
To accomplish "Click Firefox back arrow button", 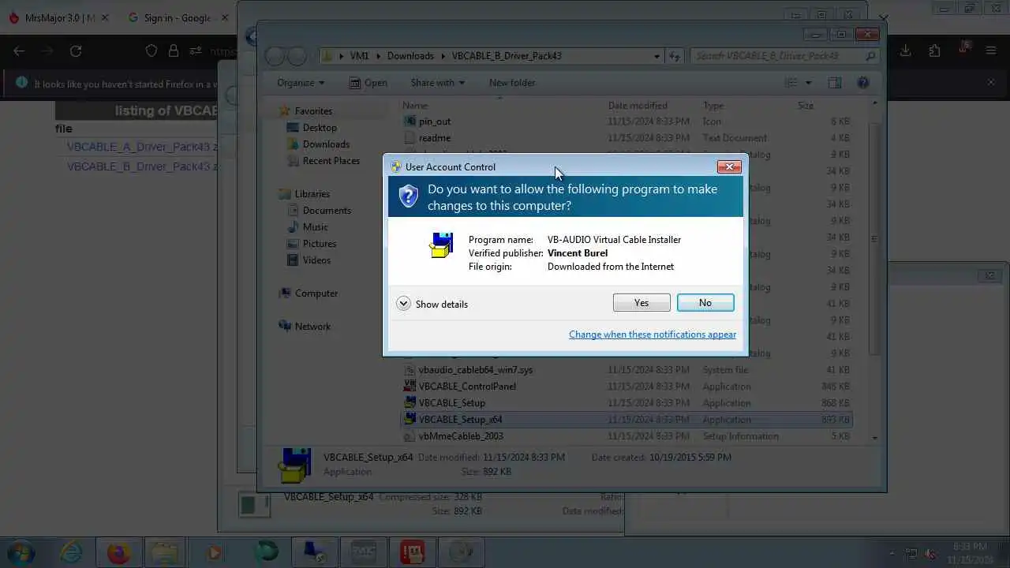I will [x=19, y=51].
